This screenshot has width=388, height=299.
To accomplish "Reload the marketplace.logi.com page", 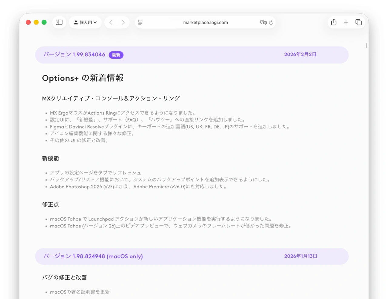I will click(271, 22).
